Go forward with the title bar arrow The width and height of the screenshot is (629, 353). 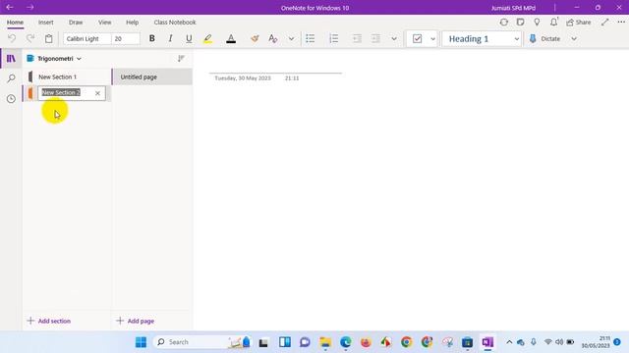coord(30,7)
